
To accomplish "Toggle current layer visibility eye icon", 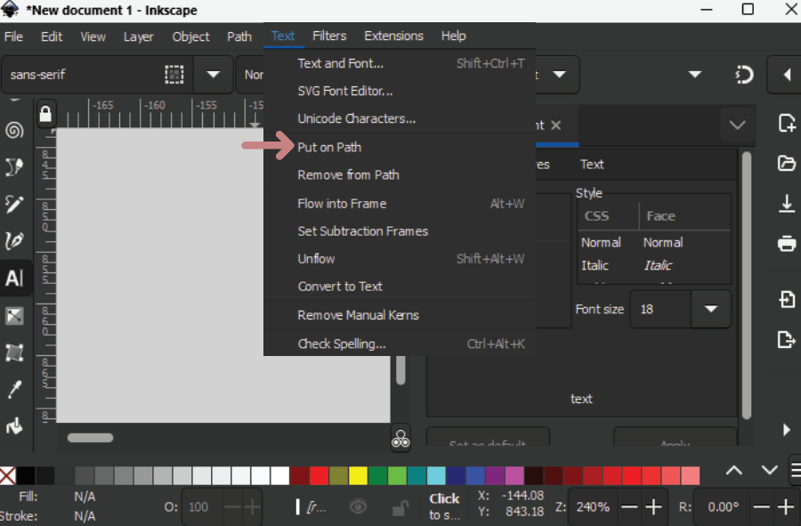I will [358, 506].
